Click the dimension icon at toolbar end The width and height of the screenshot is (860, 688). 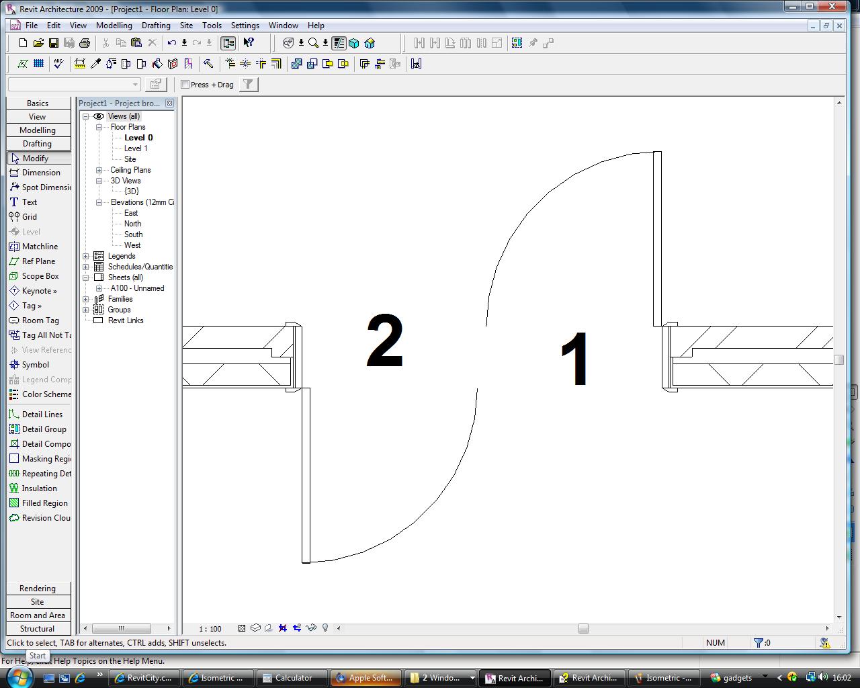click(x=417, y=64)
